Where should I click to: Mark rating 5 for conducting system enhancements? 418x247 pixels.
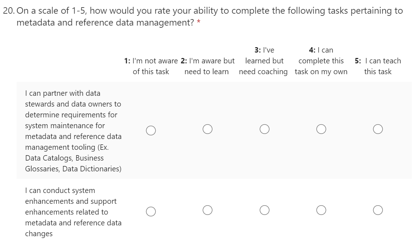click(x=378, y=210)
